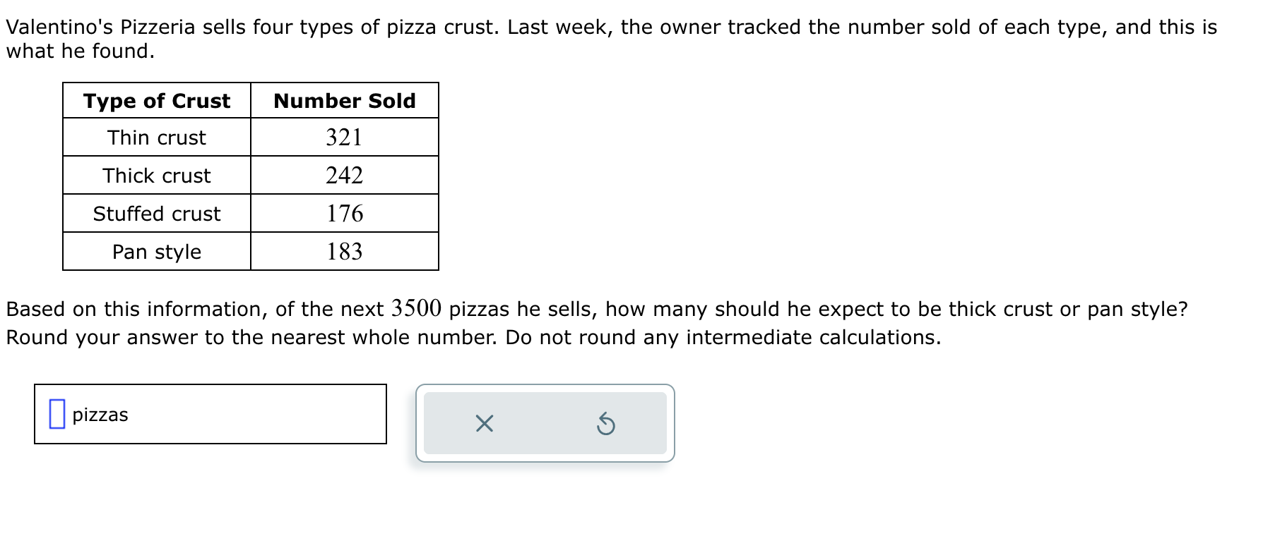This screenshot has width=1263, height=536.
Task: Click the 'Thick crust' table cell
Action: 157,176
